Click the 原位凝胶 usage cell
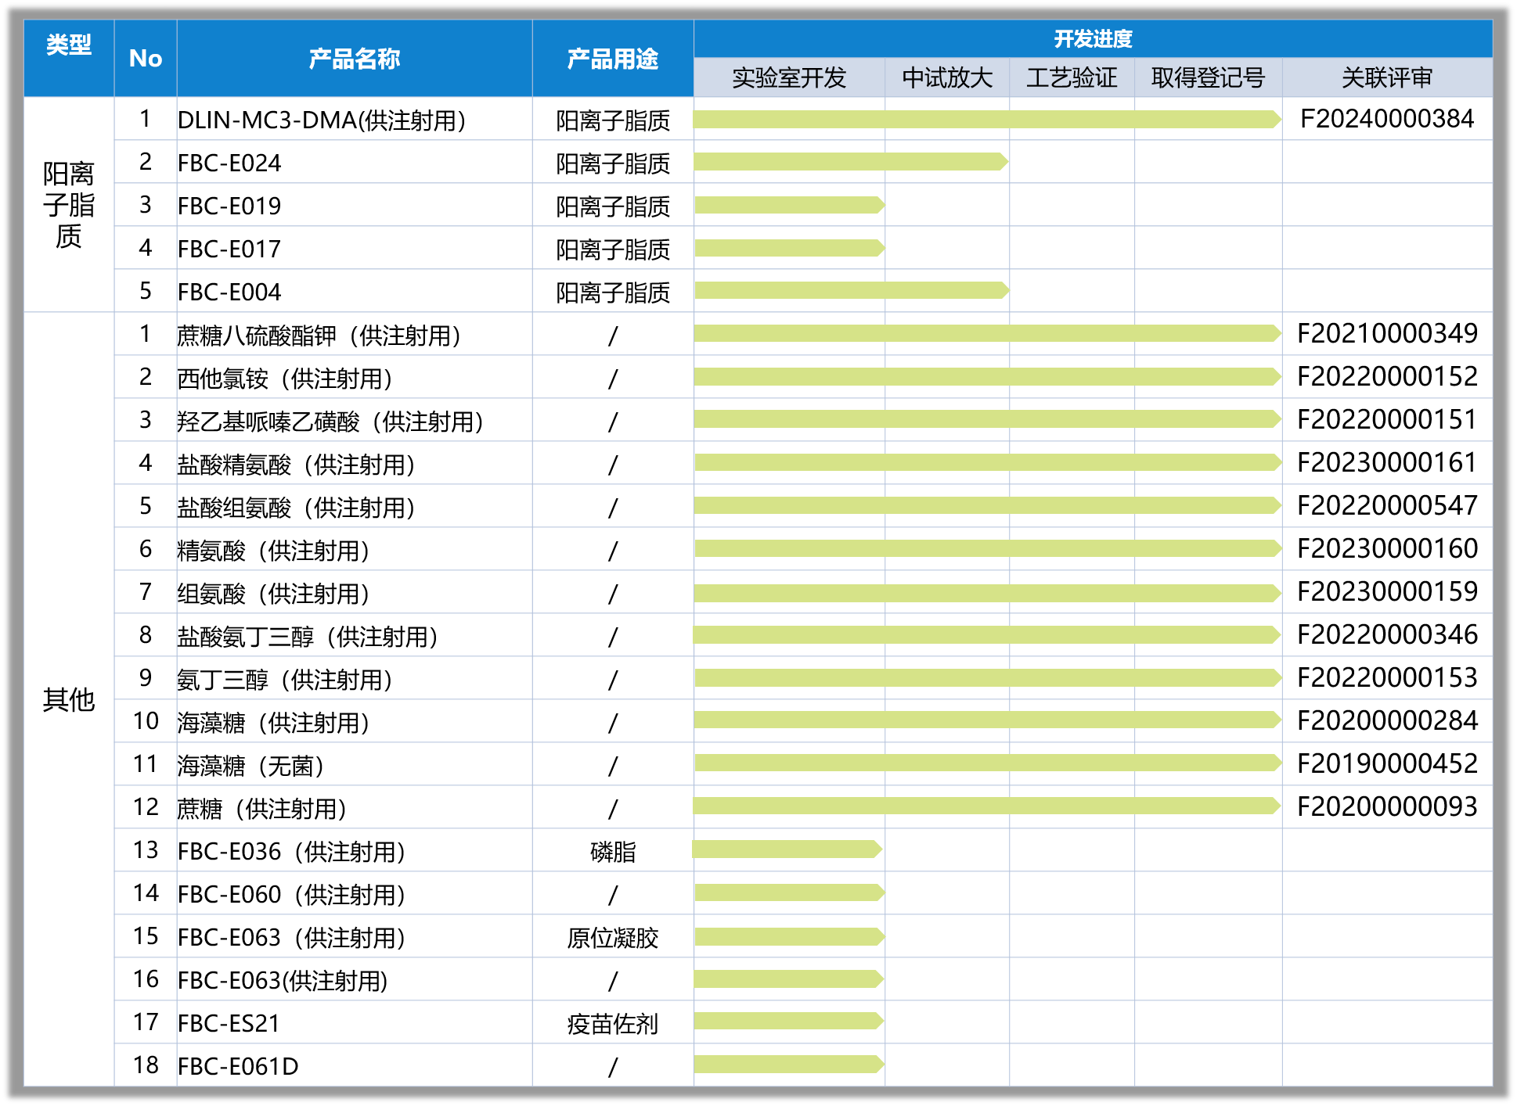This screenshot has width=1517, height=1106. tap(612, 937)
